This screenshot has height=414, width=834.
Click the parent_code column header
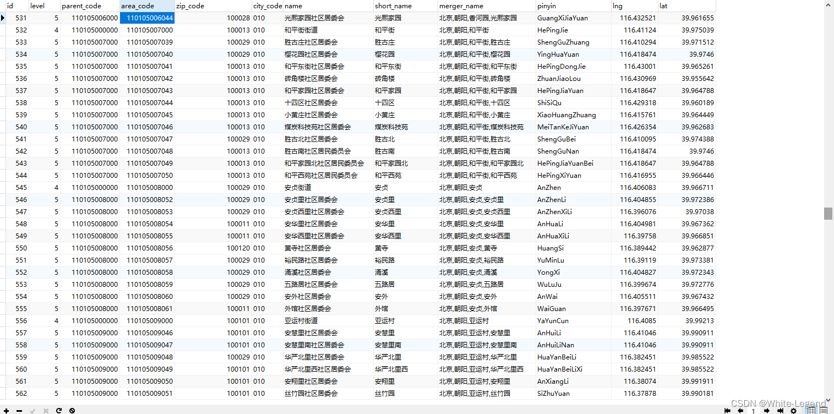pos(90,6)
